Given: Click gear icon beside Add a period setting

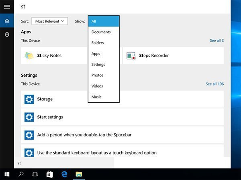Looking at the screenshot, I should click(29, 135).
